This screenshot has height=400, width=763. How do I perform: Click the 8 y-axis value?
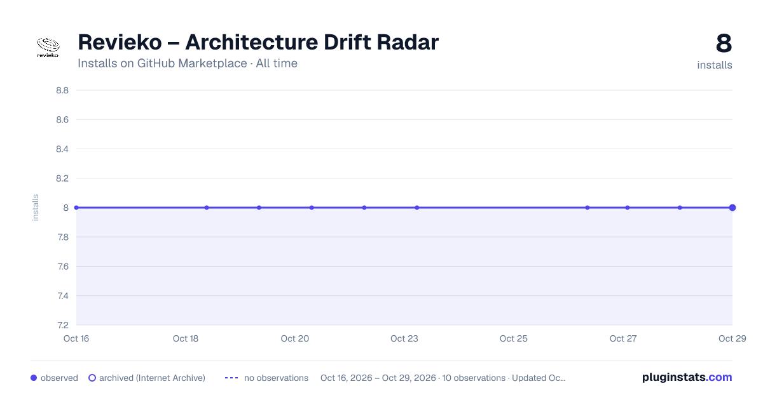pyautogui.click(x=65, y=208)
